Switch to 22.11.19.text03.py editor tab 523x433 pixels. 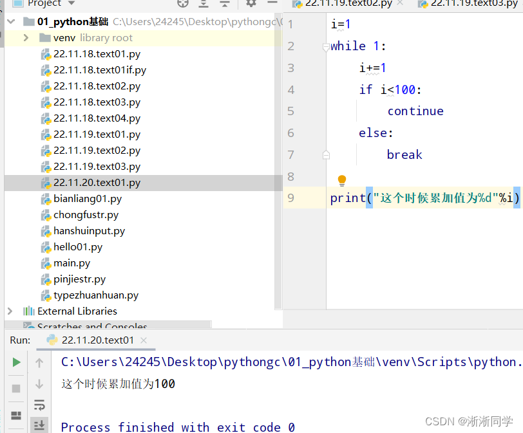470,3
